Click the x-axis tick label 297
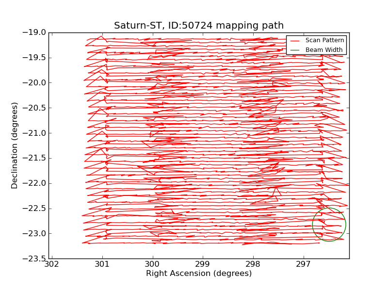Viewport: 388px width, 291px height. (304, 264)
